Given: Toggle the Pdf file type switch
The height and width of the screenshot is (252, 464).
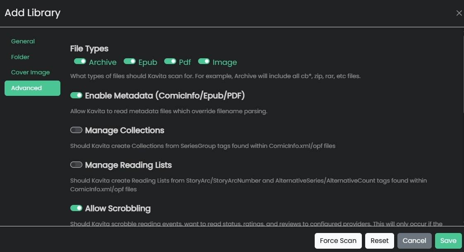Looking at the screenshot, I should [x=170, y=62].
